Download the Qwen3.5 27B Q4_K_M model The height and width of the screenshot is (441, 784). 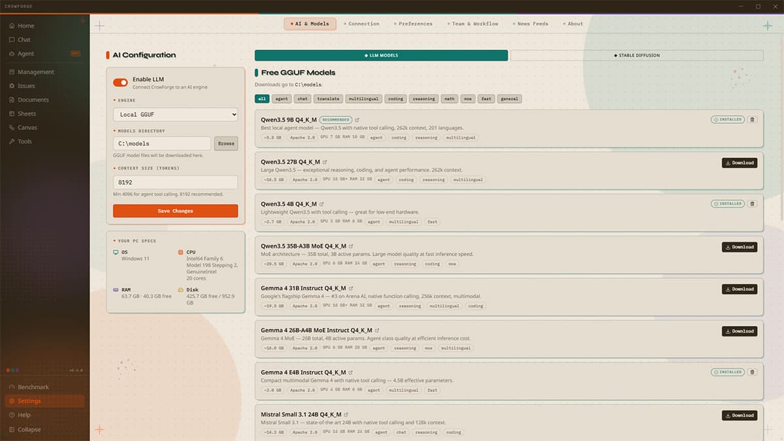740,163
